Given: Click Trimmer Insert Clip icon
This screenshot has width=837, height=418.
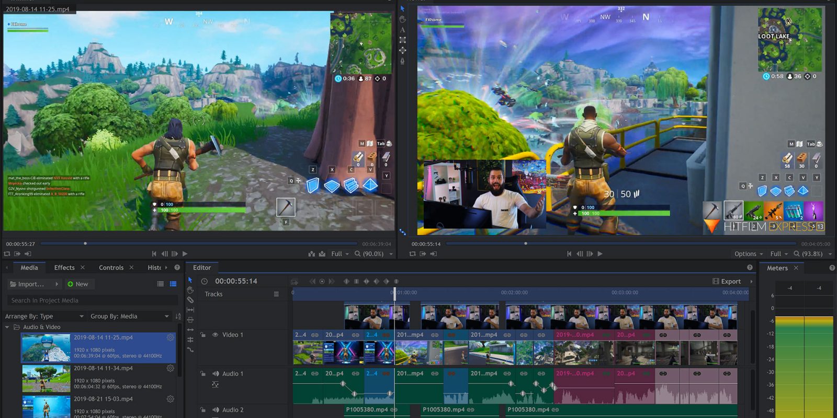Looking at the screenshot, I should 312,254.
